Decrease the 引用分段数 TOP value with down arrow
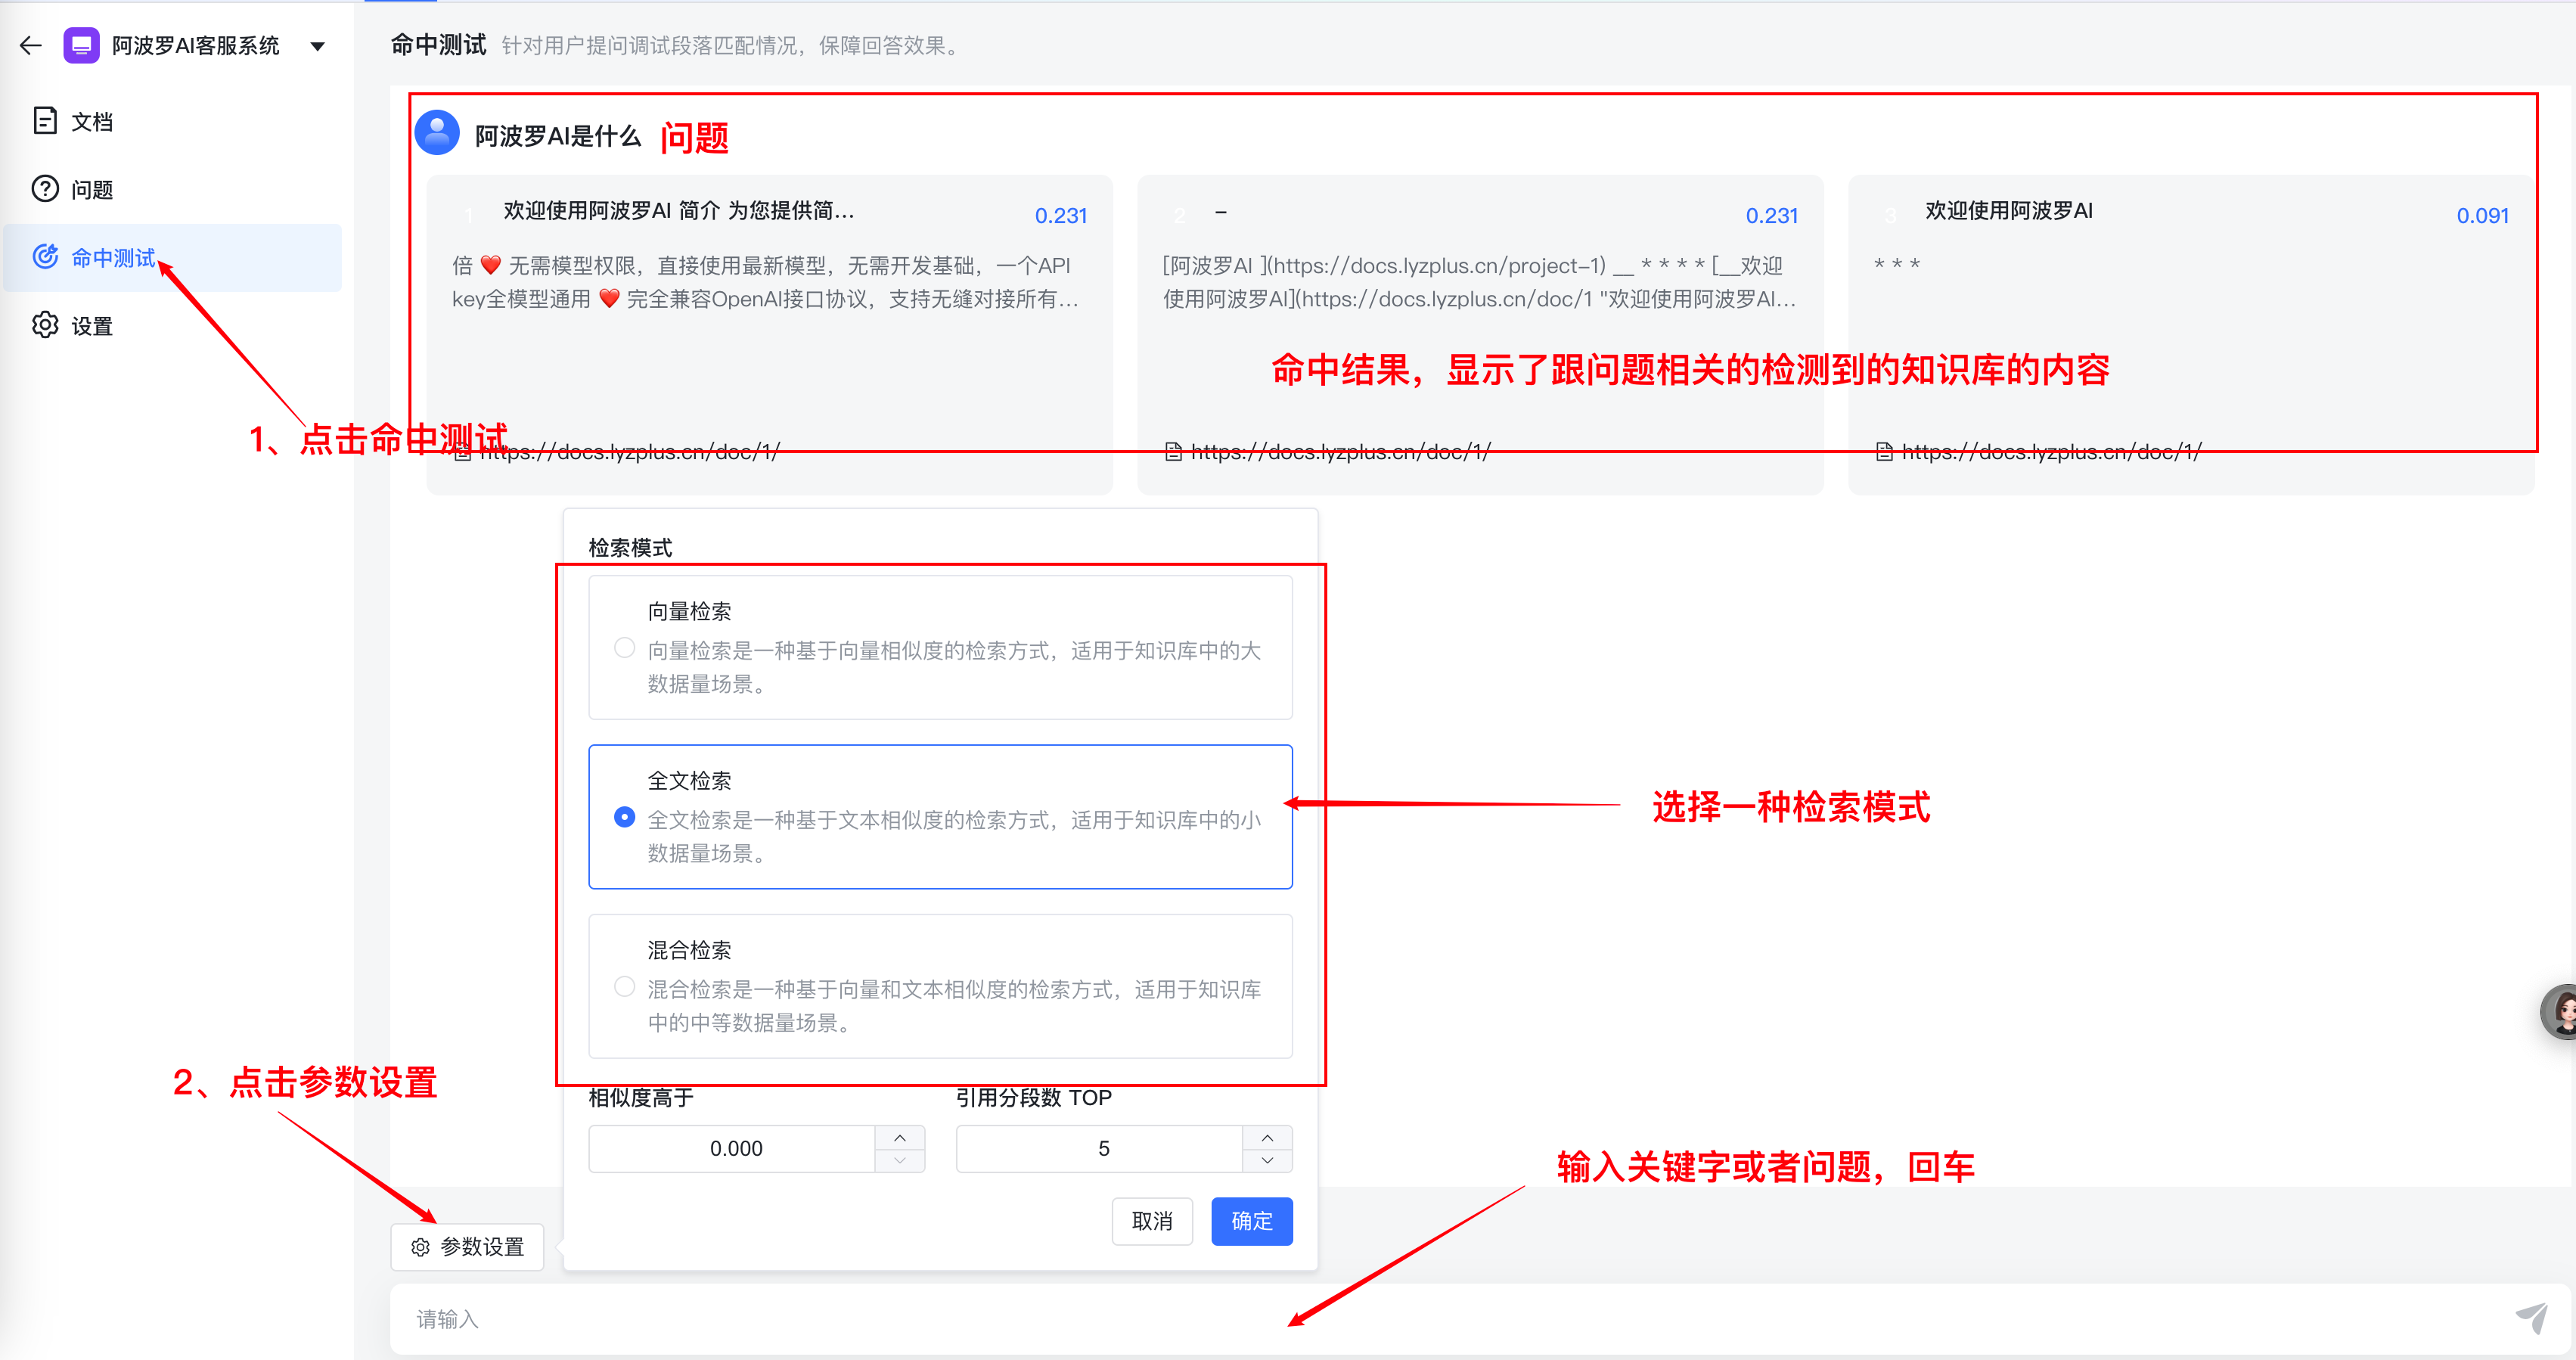The image size is (2576, 1360). [x=1267, y=1160]
